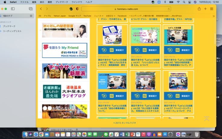Open the ブックマーク menu in the menu bar
Viewport: 222px width, 139px height.
click(62, 2)
